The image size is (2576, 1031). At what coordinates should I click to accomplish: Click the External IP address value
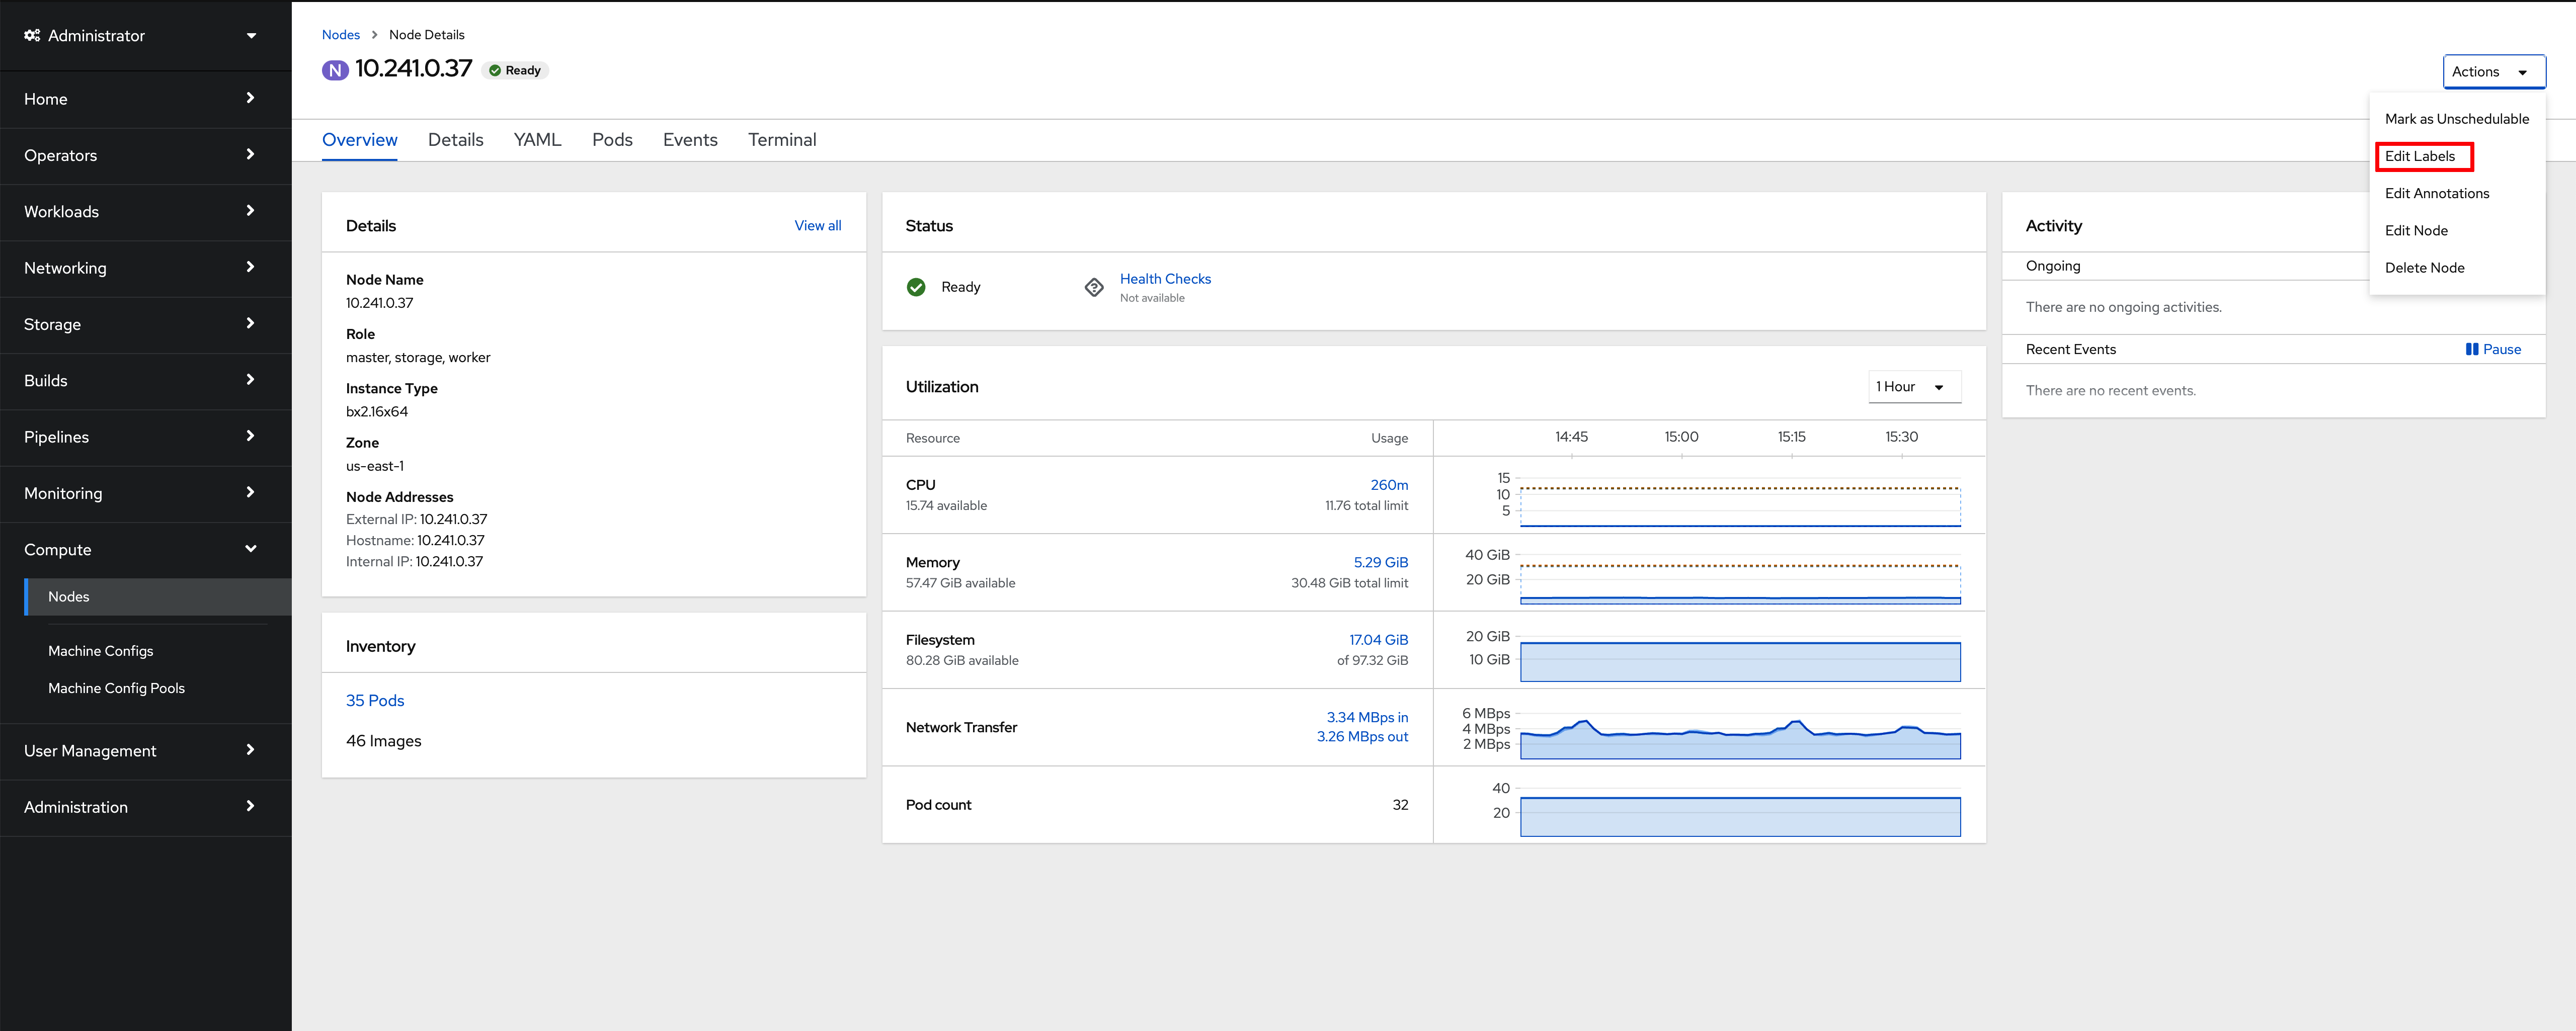coord(453,519)
